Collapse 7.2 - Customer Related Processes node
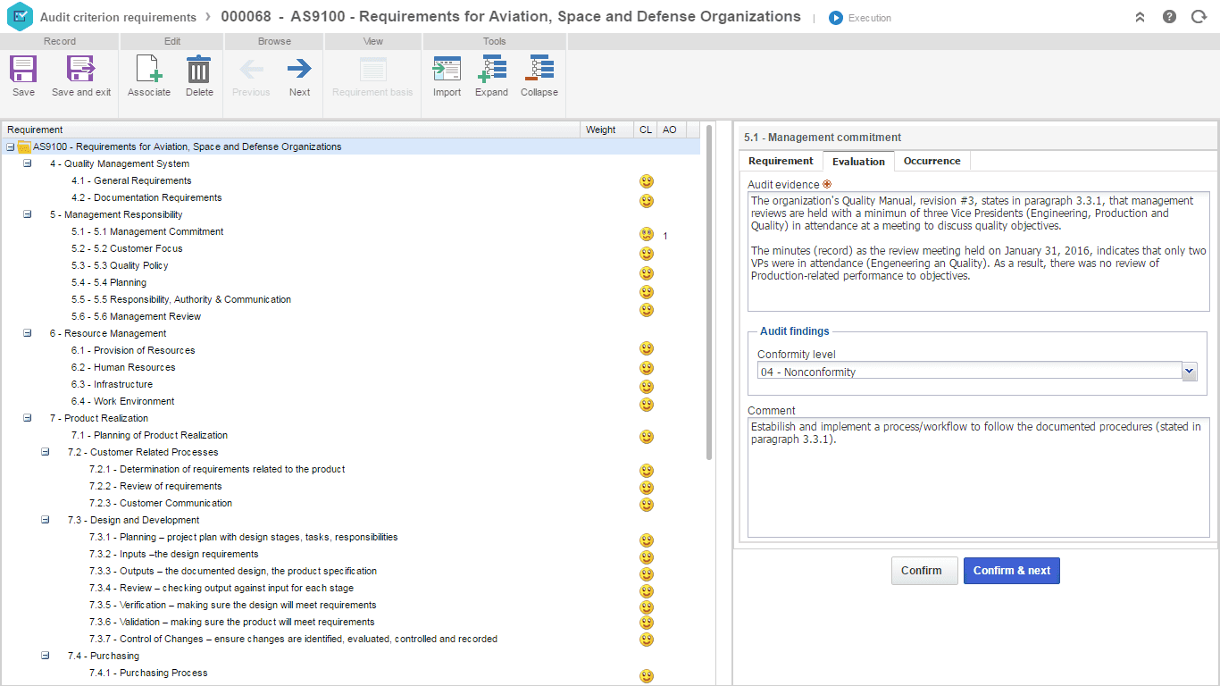The image size is (1220, 686). pos(45,452)
